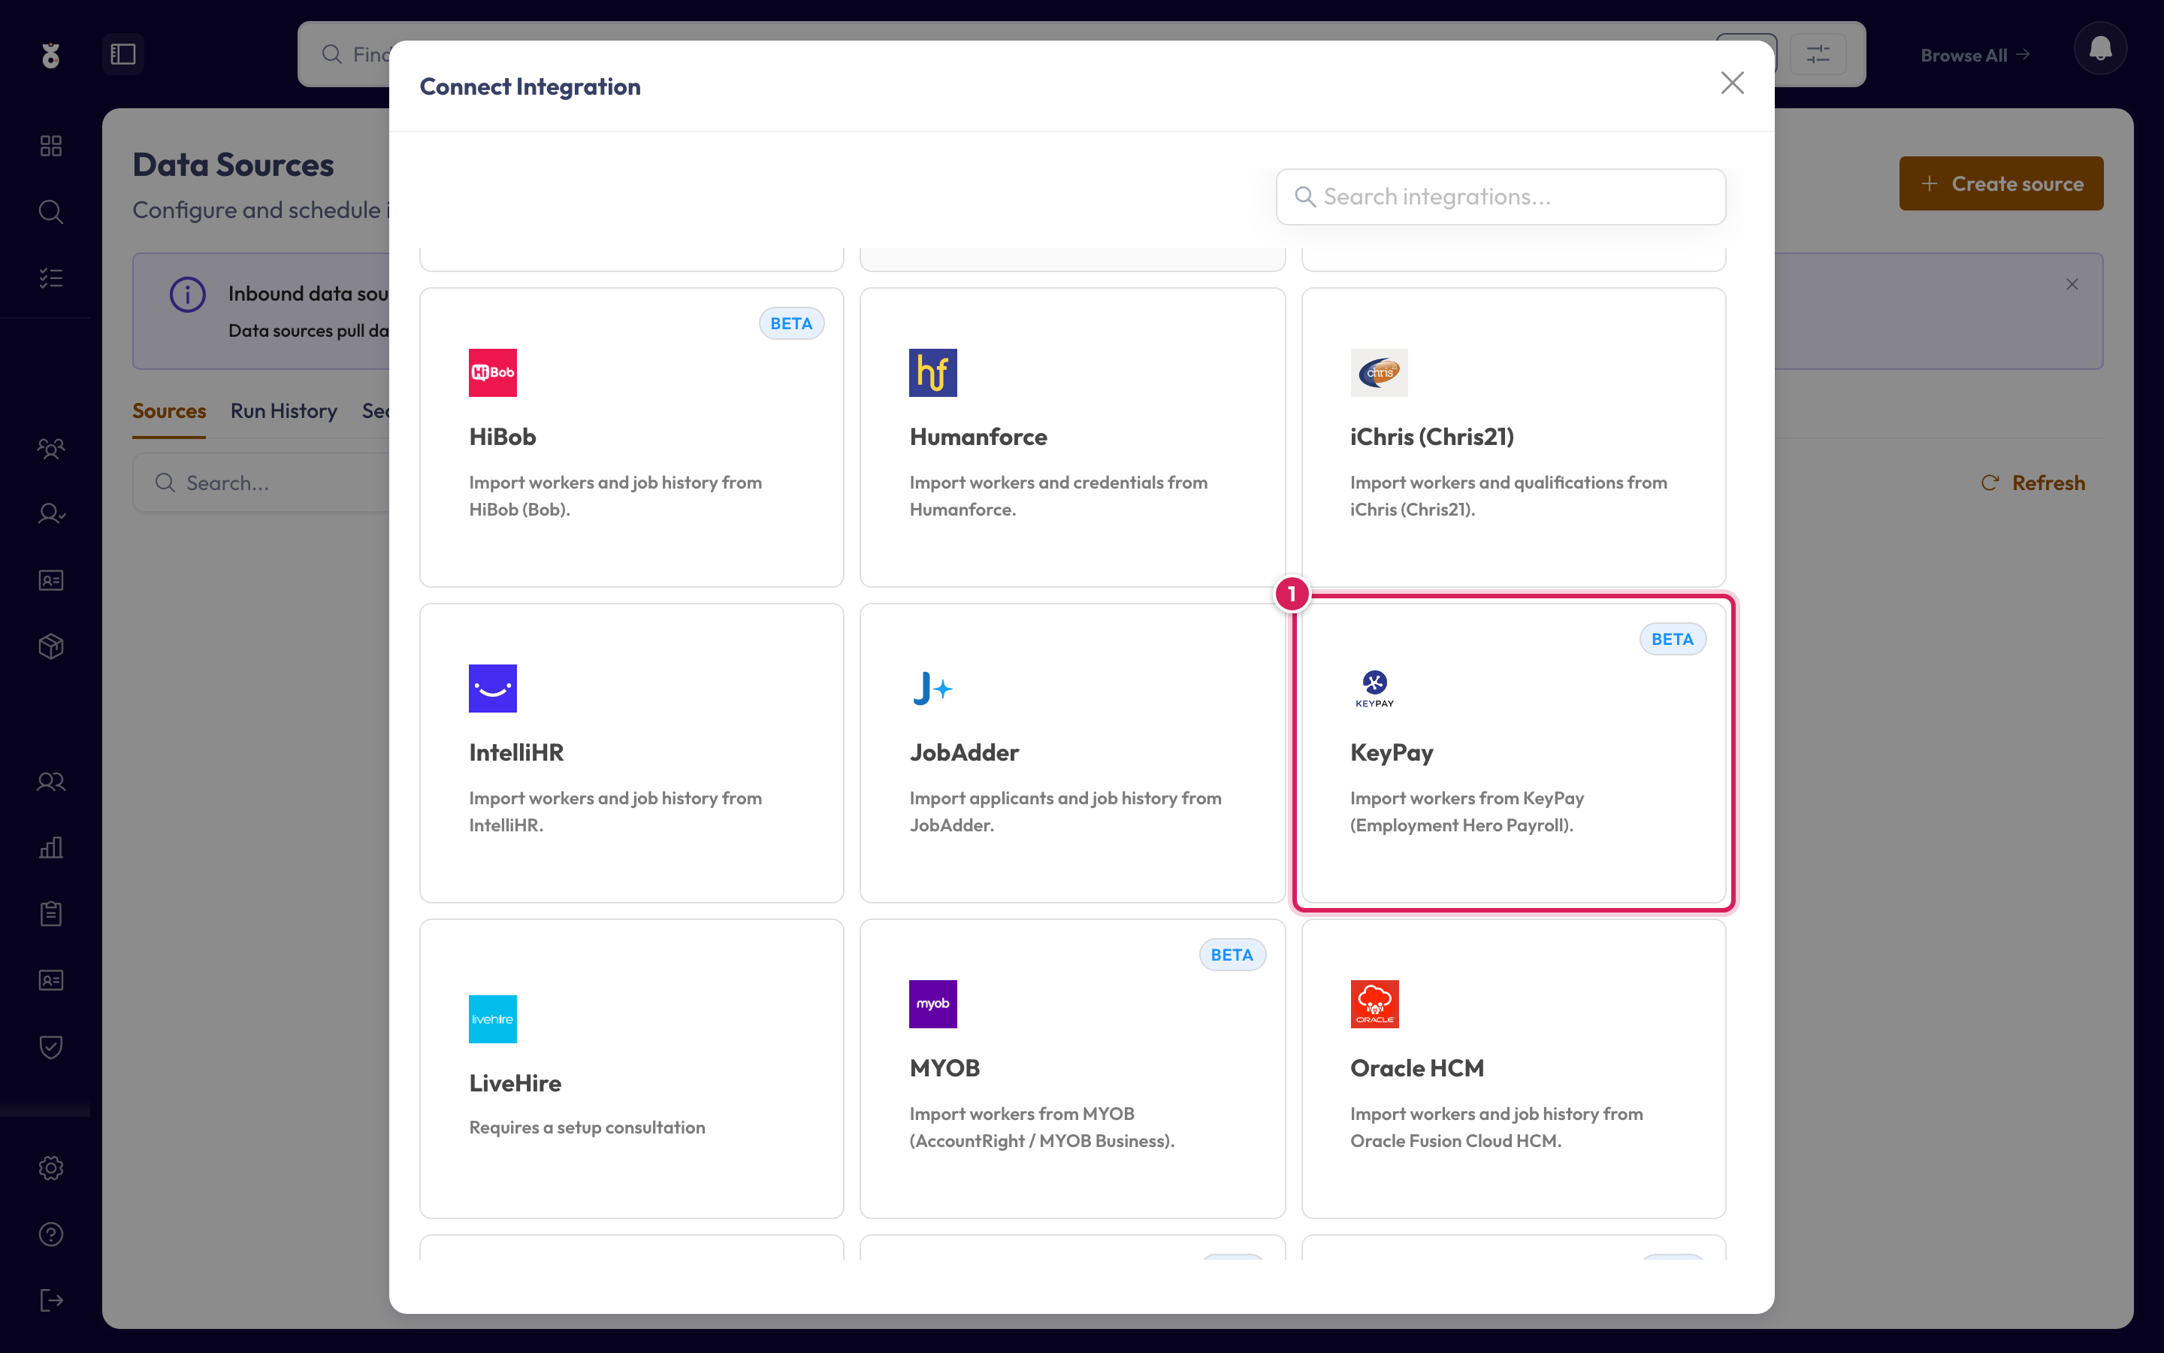Open the HiBob integration card logo
Screen dimensions: 2164x1353
(493, 372)
